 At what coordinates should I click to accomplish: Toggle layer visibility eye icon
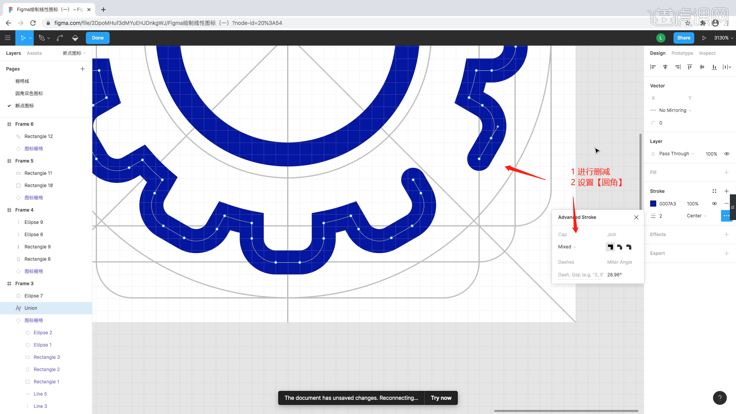point(726,154)
